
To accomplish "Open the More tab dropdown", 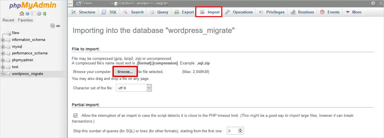I will click(x=354, y=12).
